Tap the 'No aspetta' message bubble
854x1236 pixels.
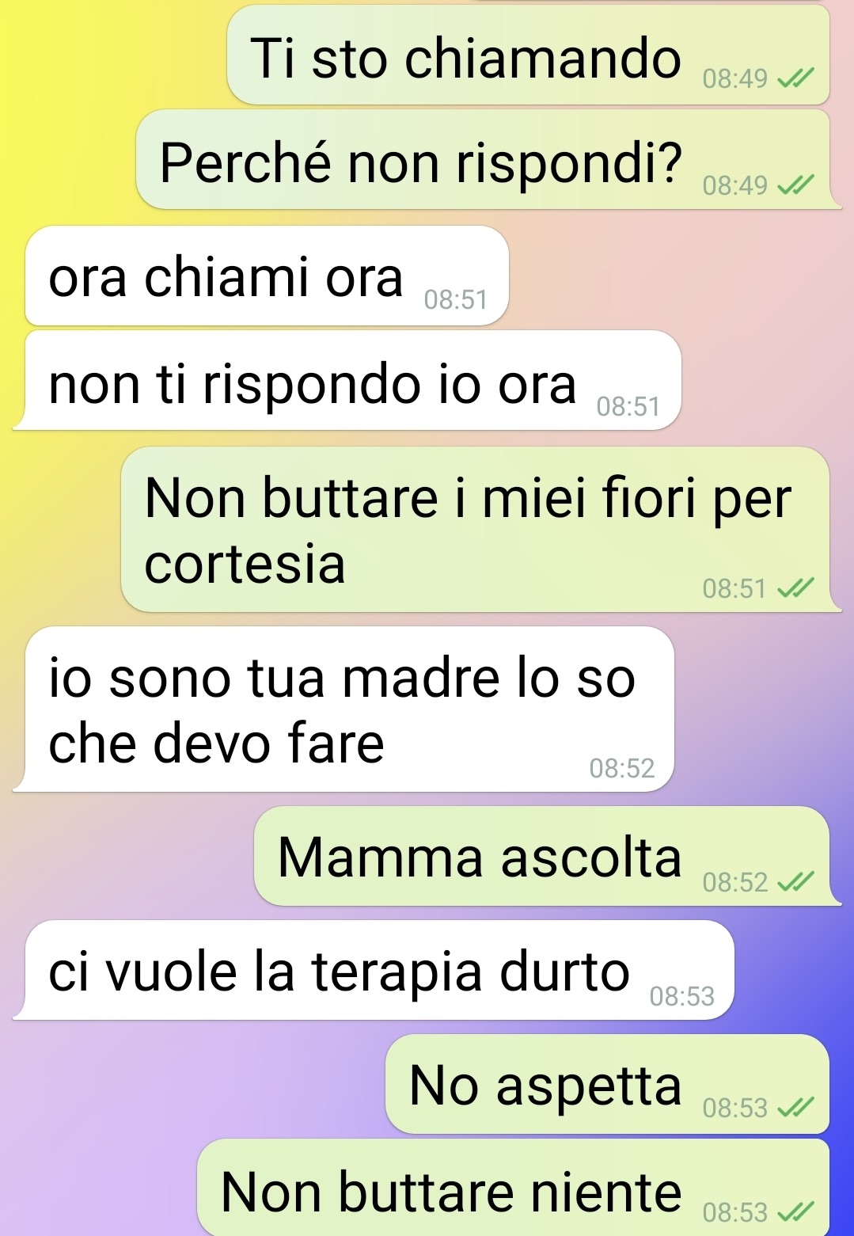(x=607, y=1083)
